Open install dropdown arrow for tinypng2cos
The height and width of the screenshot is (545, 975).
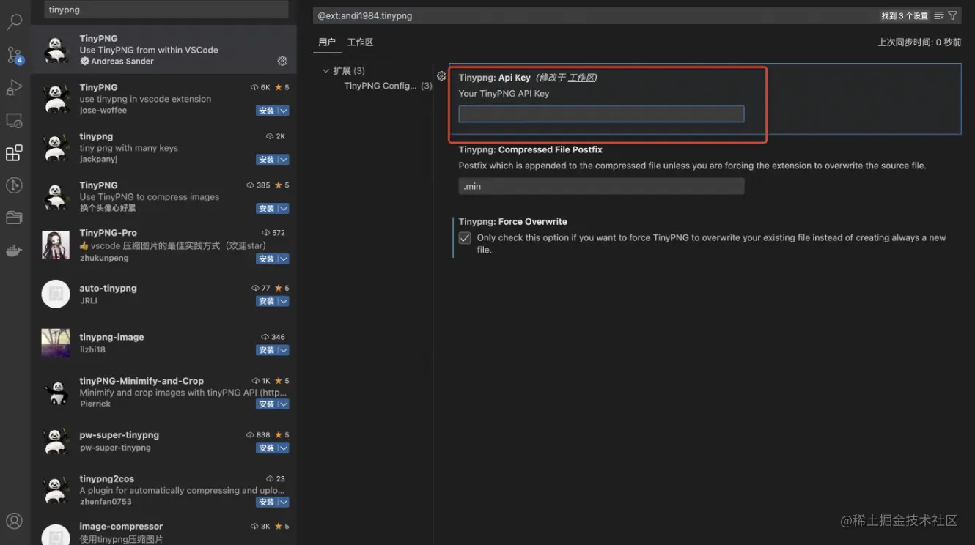[x=284, y=502]
